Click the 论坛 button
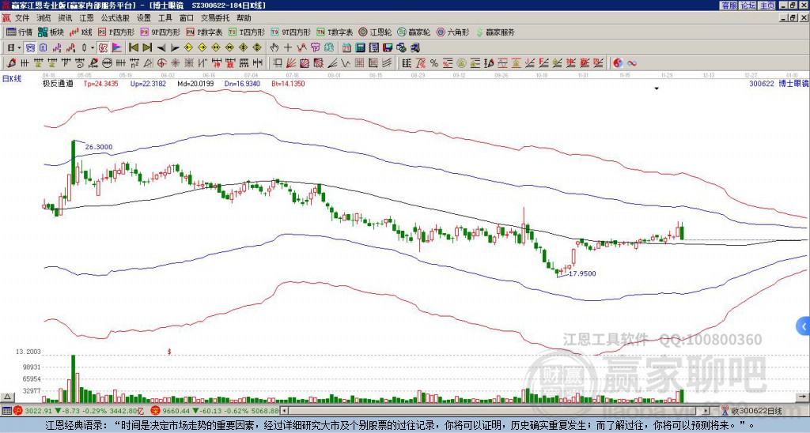The height and width of the screenshot is (433, 810). pyautogui.click(x=748, y=6)
